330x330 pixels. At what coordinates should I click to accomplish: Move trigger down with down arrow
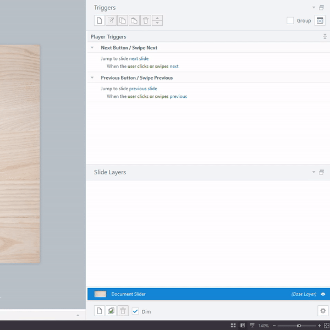click(x=157, y=23)
